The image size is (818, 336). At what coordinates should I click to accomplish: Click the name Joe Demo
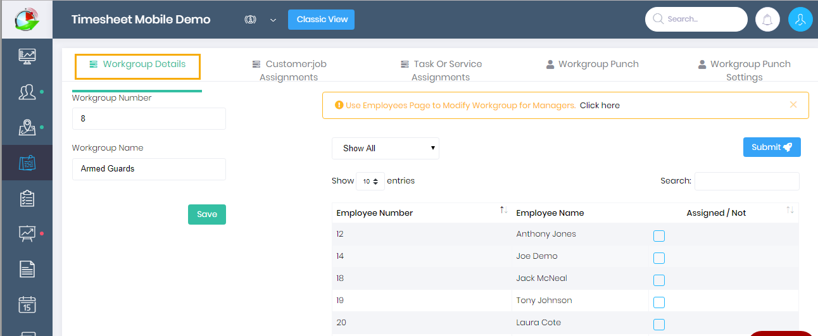(537, 256)
